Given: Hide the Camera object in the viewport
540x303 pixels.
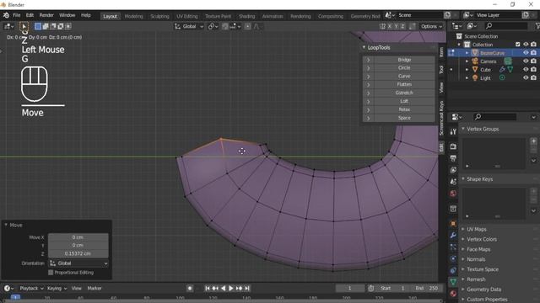Looking at the screenshot, I should coord(526,61).
